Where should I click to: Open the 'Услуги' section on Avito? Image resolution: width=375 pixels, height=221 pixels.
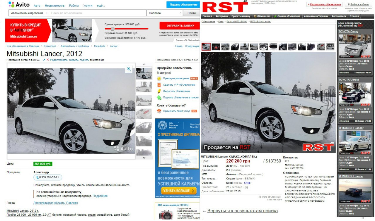point(88,6)
